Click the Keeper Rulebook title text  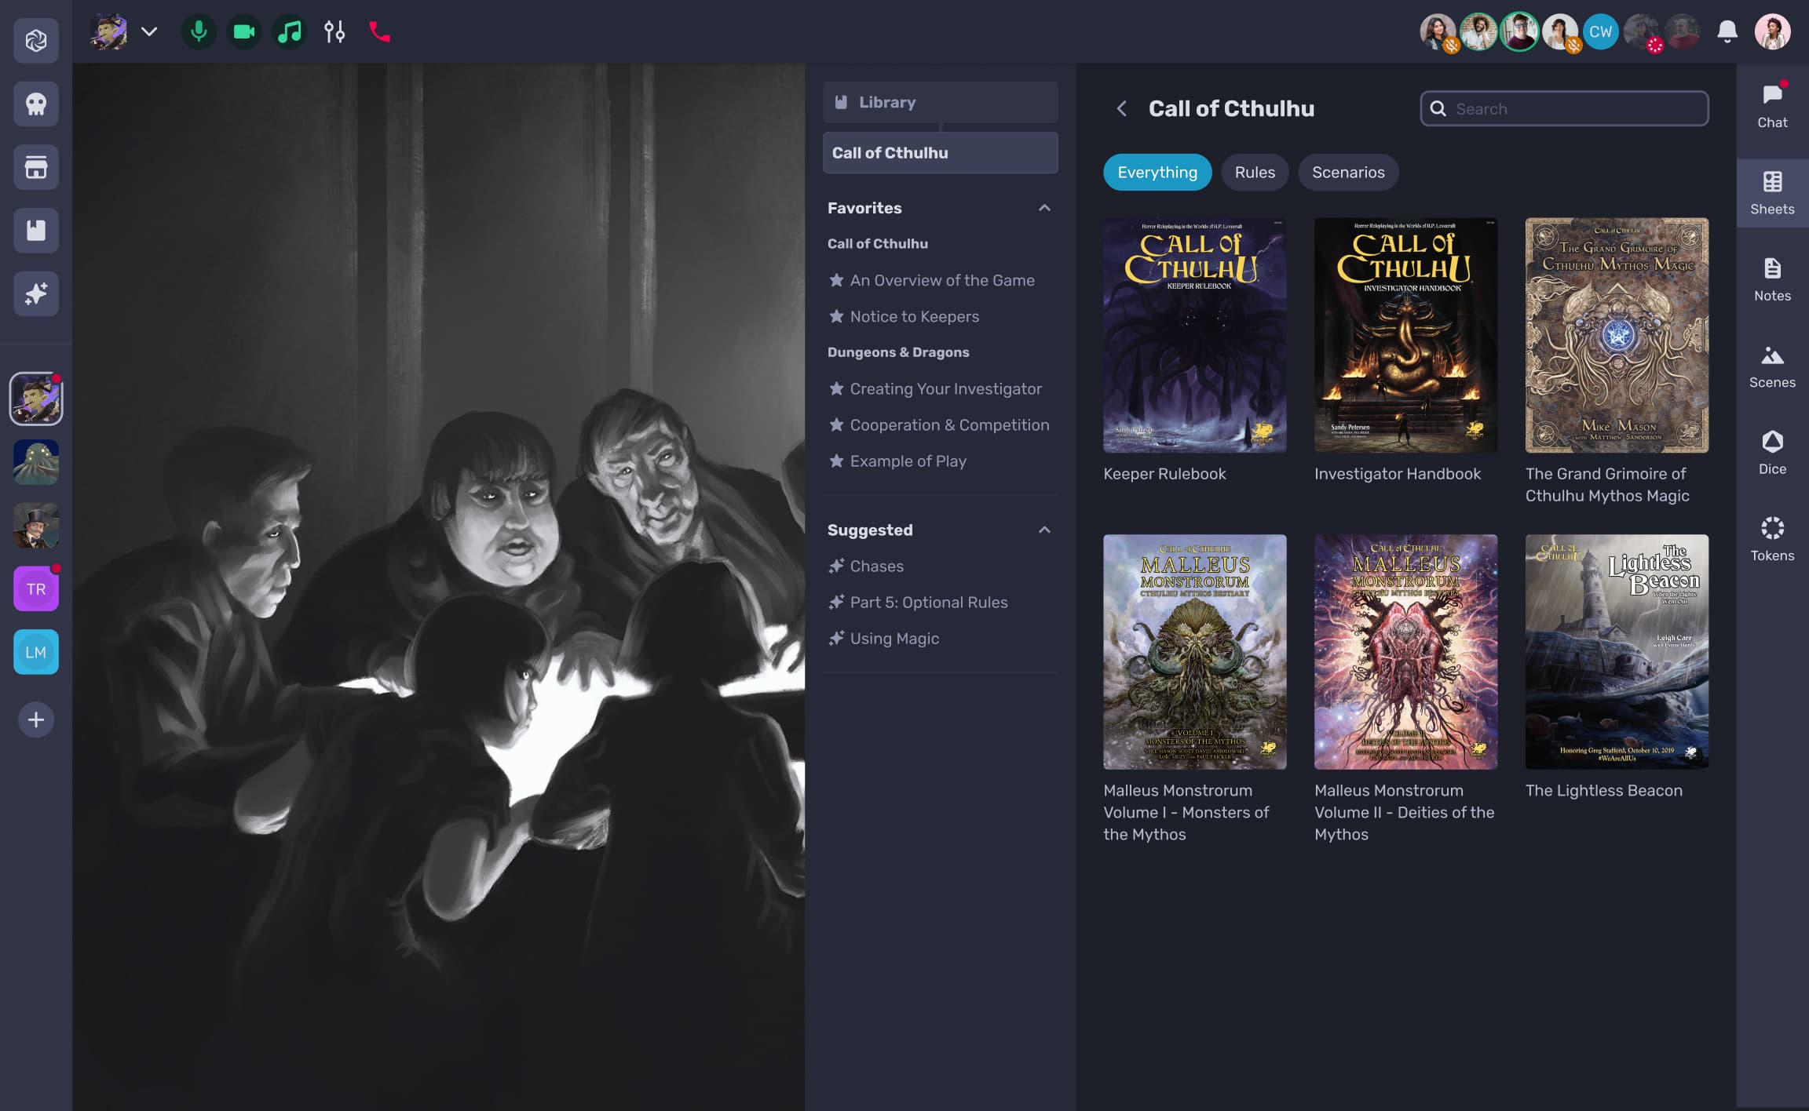(x=1164, y=474)
